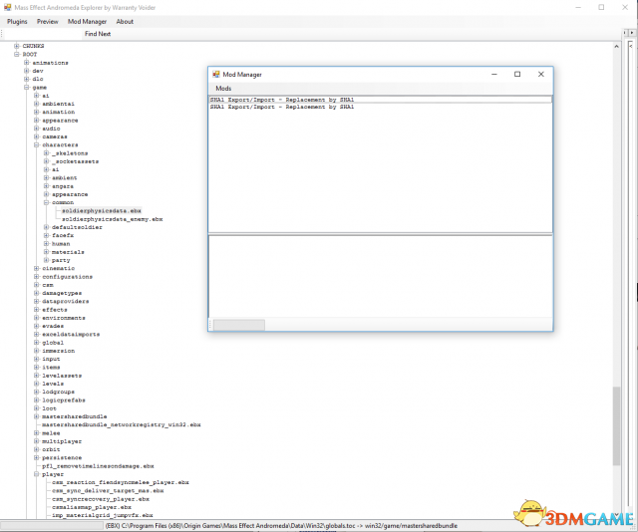
Task: Click the party folder label
Action: [x=61, y=260]
